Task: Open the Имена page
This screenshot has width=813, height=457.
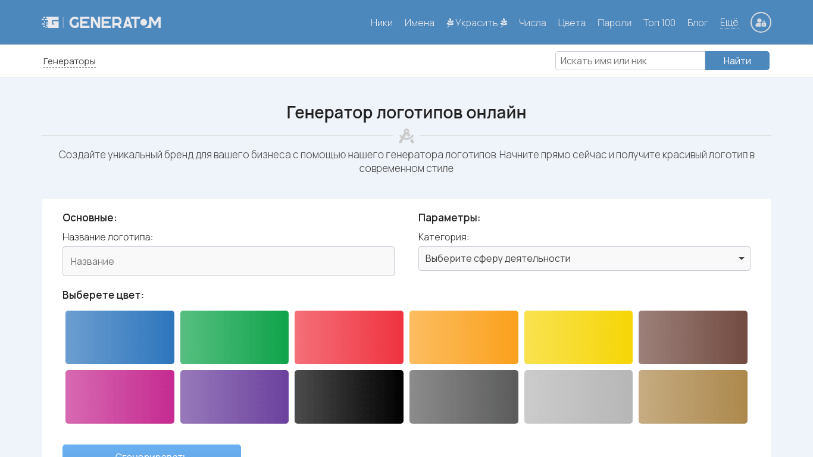Action: tap(419, 23)
